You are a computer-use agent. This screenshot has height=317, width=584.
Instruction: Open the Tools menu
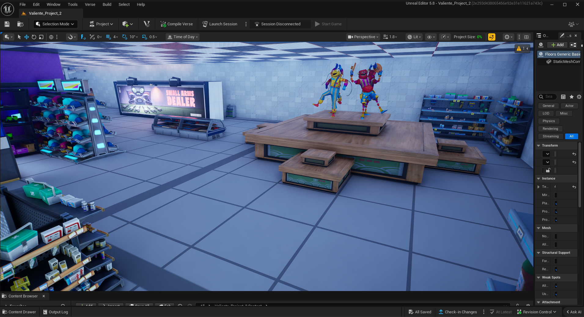pyautogui.click(x=73, y=5)
